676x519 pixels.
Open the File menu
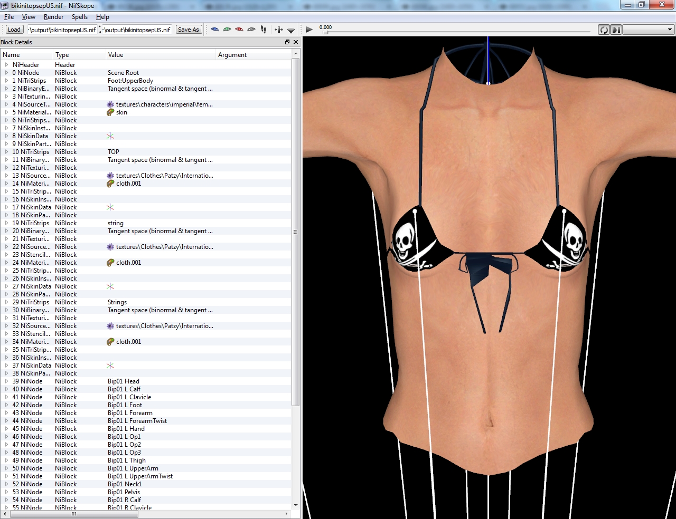(9, 17)
